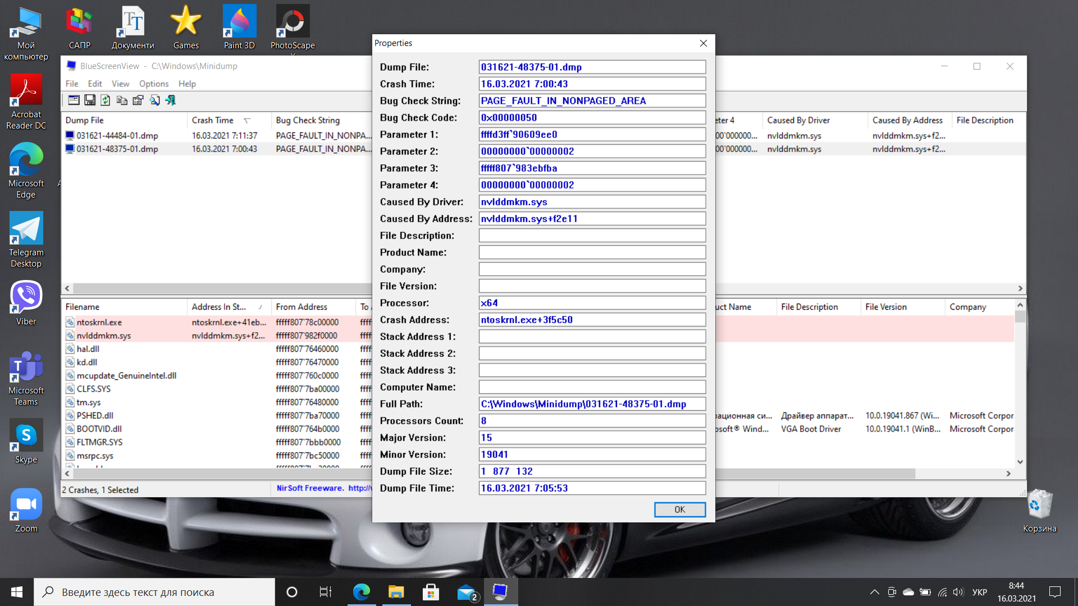Click the Copy Selected Items toolbar icon
The image size is (1078, 606).
(122, 100)
